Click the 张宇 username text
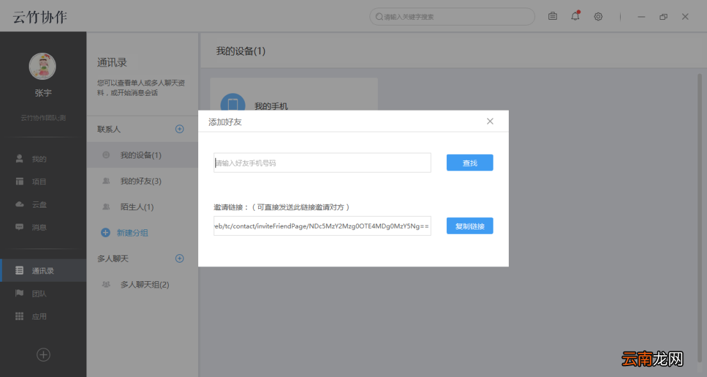This screenshot has height=377, width=707. [x=43, y=93]
